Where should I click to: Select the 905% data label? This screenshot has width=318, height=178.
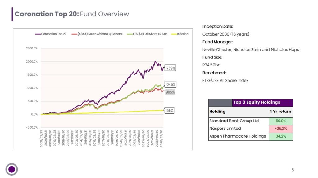pos(170,92)
